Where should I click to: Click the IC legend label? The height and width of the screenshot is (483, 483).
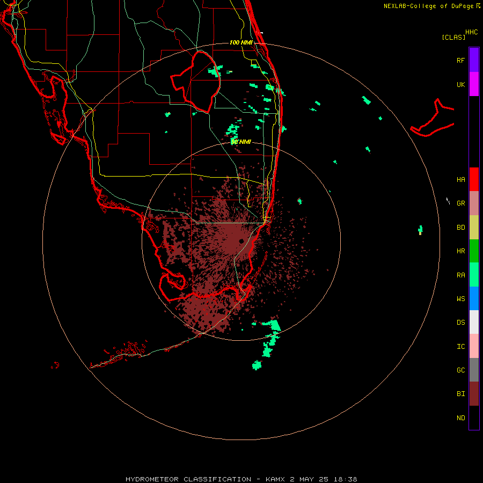(461, 347)
